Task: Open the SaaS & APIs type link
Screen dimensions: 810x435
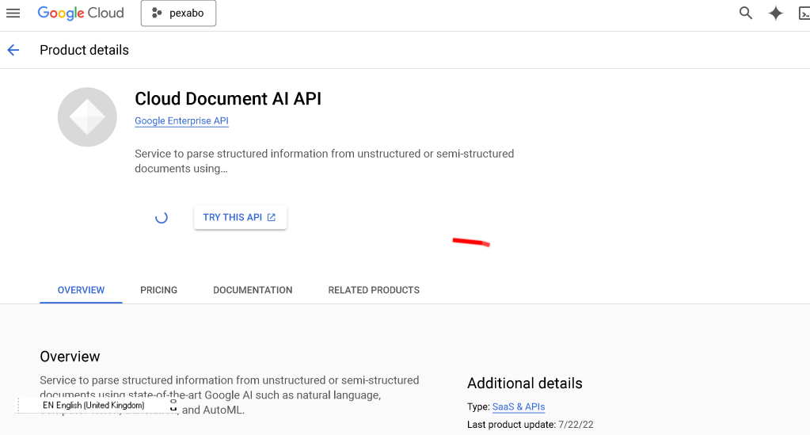Action: 519,407
